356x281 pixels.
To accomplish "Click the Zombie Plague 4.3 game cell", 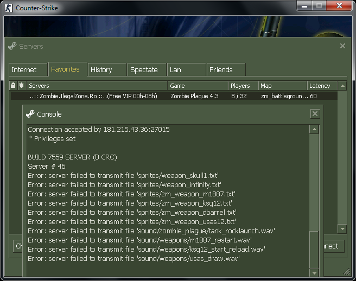I will click(x=194, y=96).
